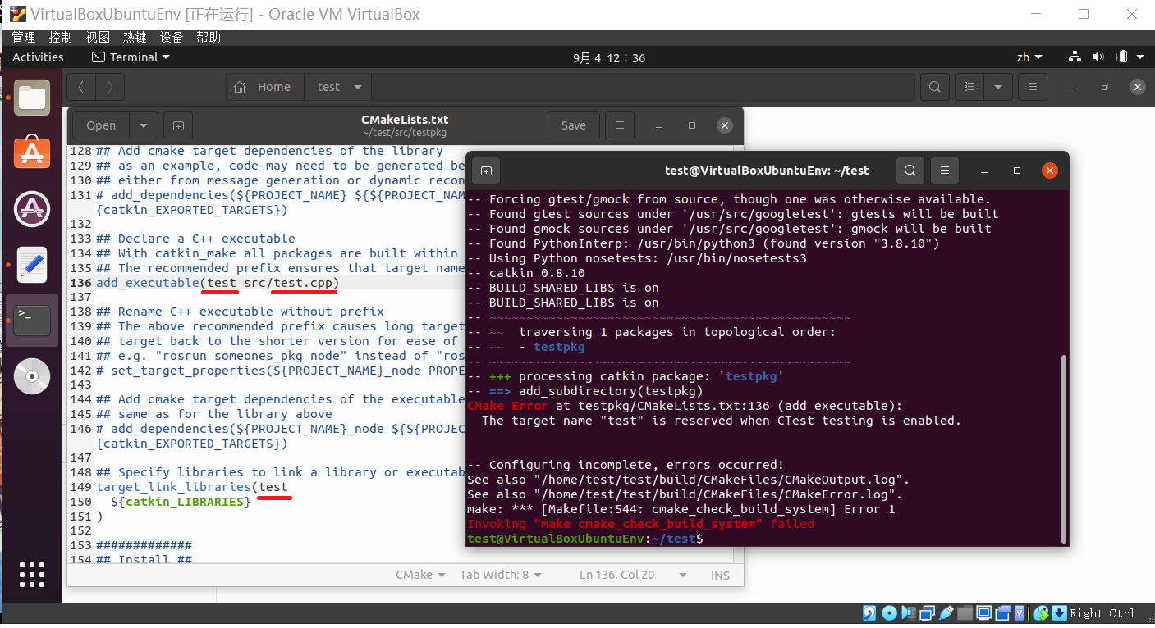1155x628 pixels.
Task: Open the Text Editor dock icon
Action: coord(32,265)
